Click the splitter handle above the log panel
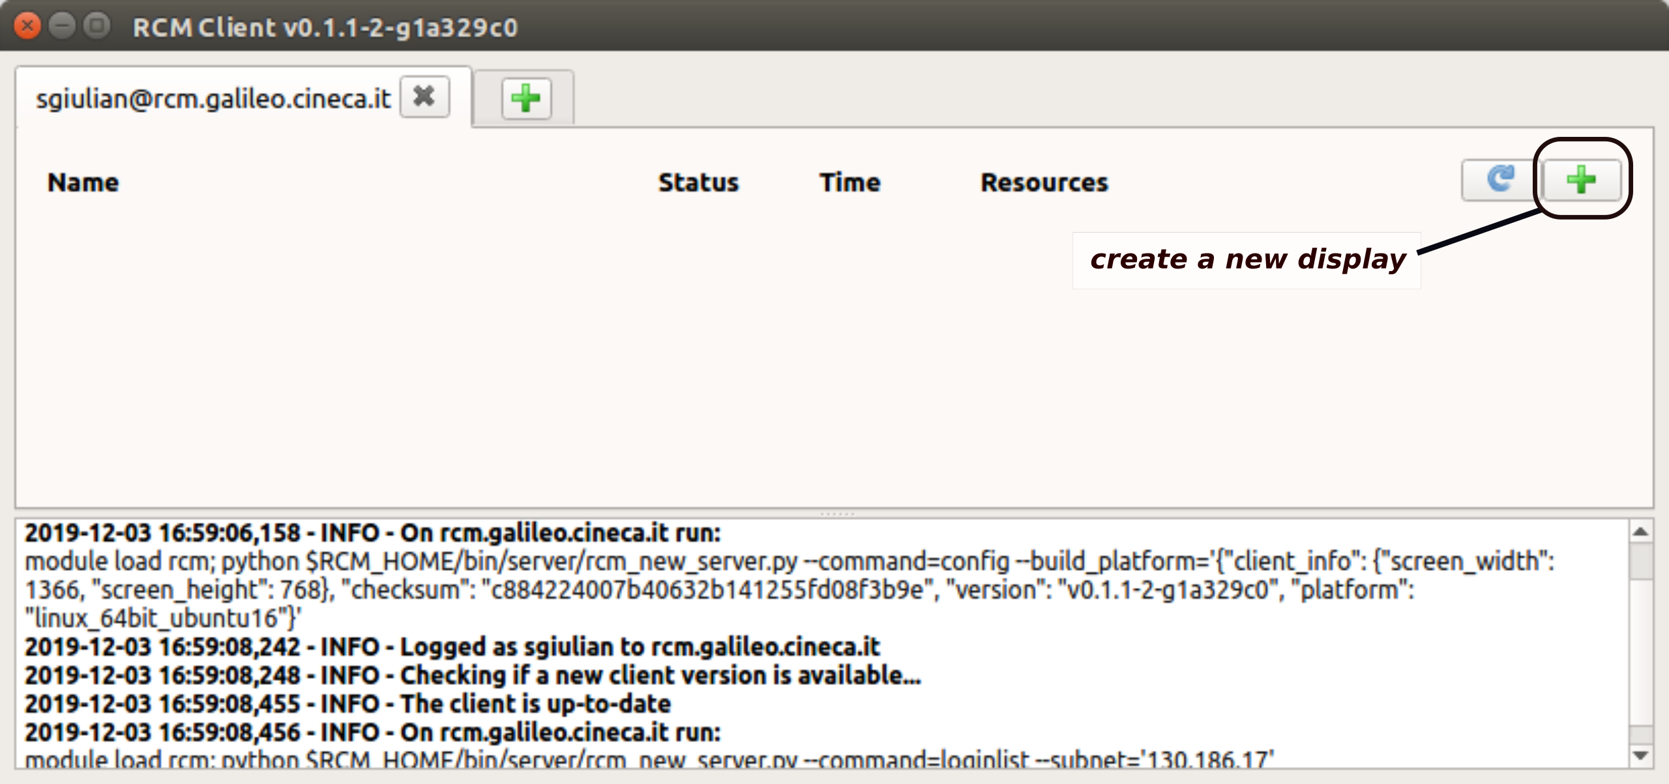 pyautogui.click(x=836, y=514)
